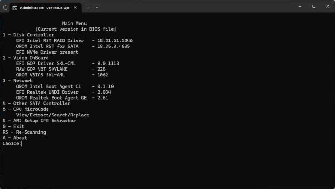Click the value 228

[101, 69]
